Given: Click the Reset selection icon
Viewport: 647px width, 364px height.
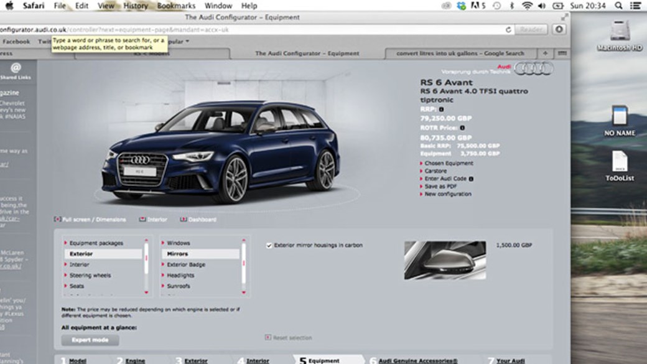Looking at the screenshot, I should pos(268,337).
